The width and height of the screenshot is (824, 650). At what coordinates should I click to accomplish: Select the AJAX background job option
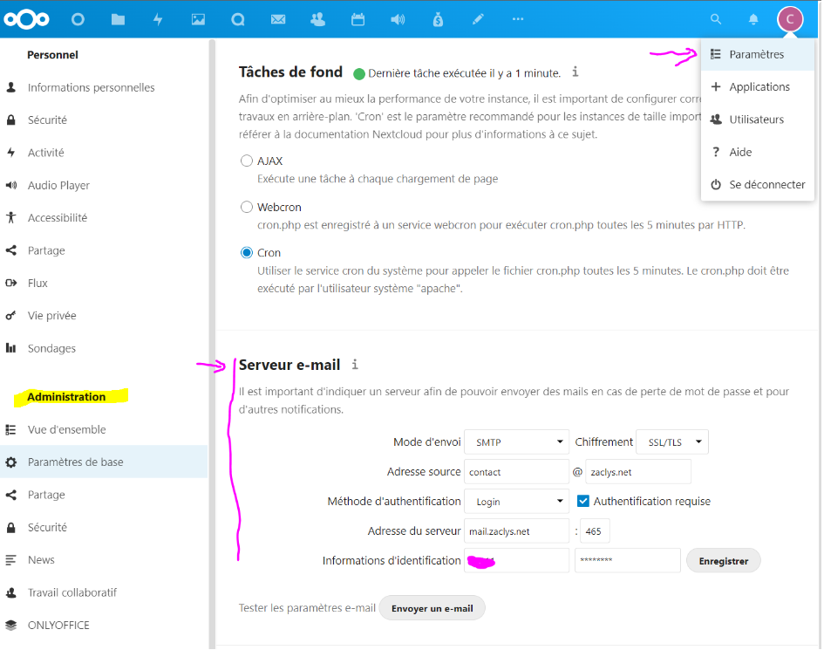click(x=247, y=161)
